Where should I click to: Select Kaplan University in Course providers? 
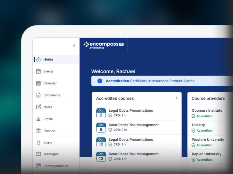click(206, 154)
